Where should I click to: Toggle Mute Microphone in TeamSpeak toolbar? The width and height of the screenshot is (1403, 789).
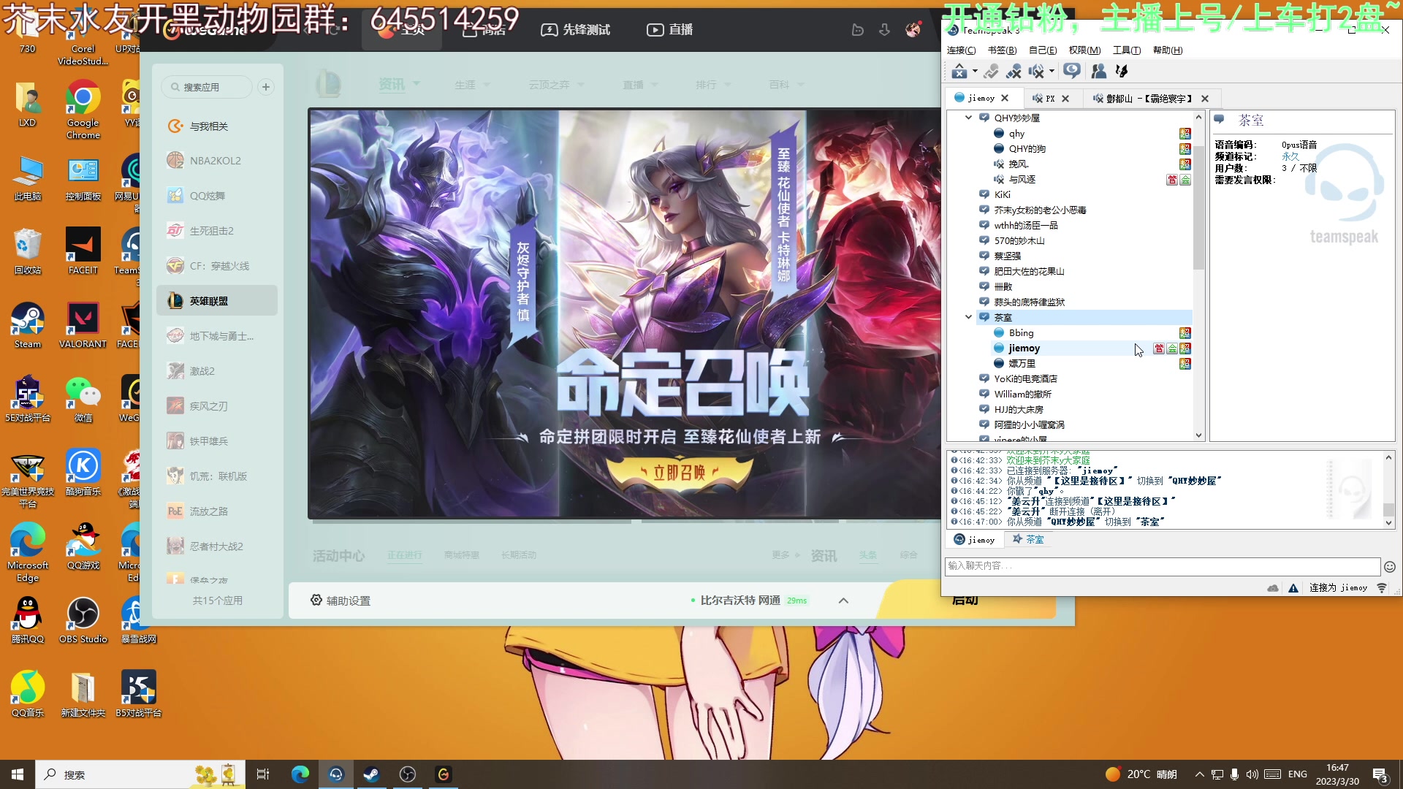click(x=1014, y=71)
